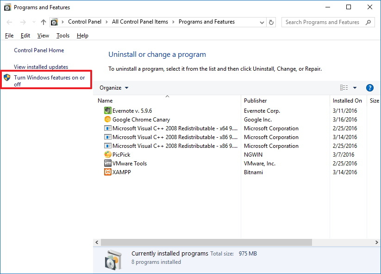Open the View menu
Image resolution: width=381 pixels, height=274 pixels.
43,35
